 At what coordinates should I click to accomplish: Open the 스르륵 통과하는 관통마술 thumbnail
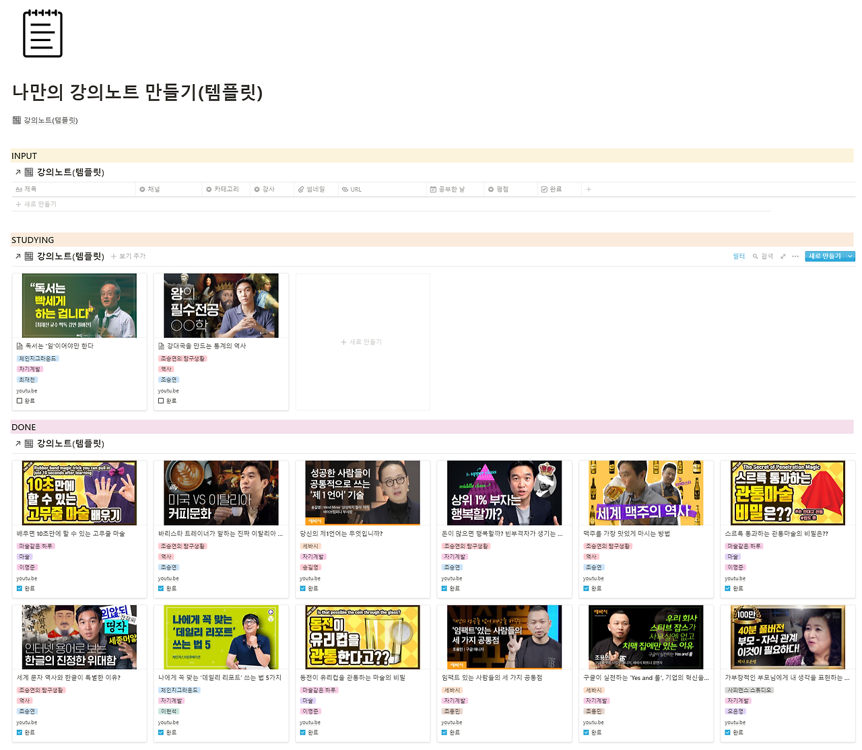click(788, 493)
